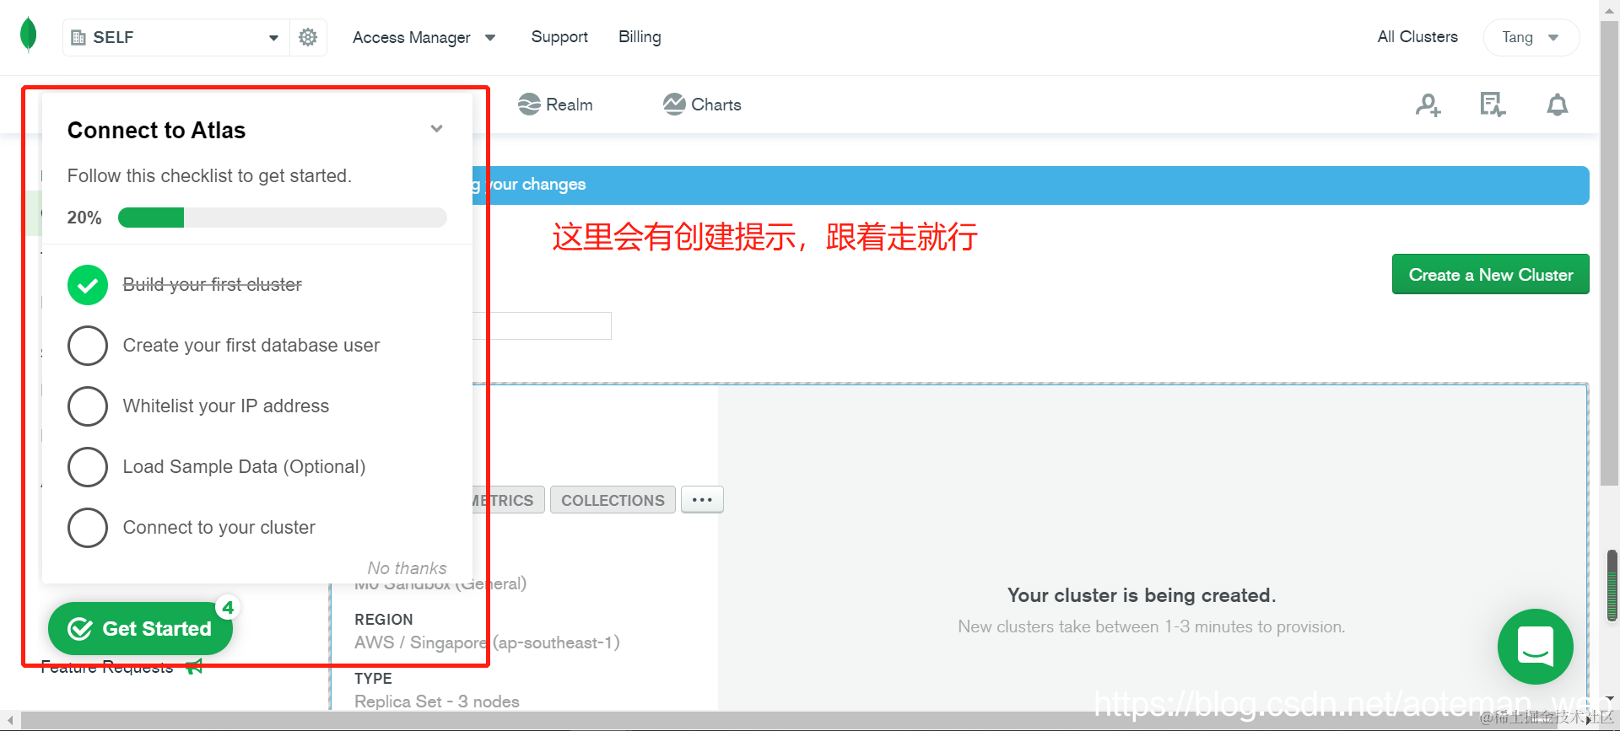1620x731 pixels.
Task: Open invite user icon
Action: pos(1428,105)
